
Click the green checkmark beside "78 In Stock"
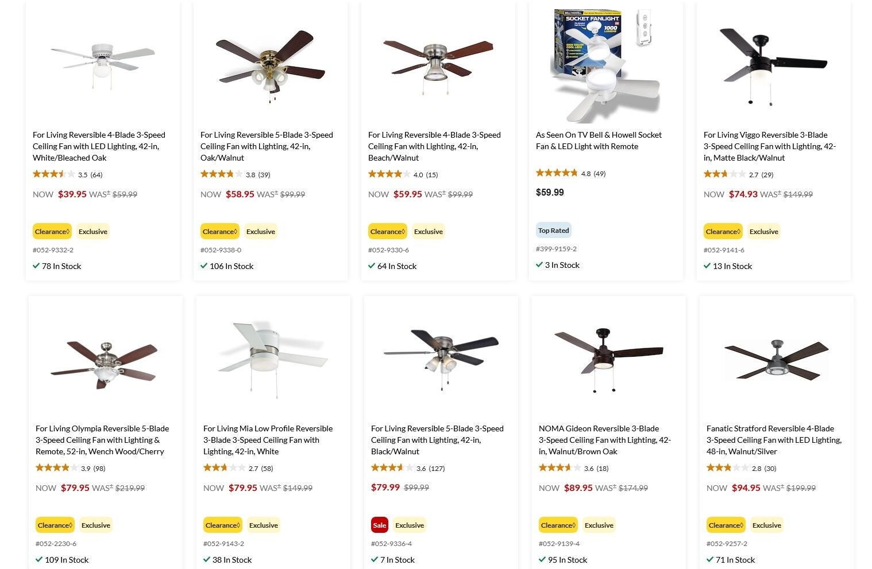[x=37, y=266]
